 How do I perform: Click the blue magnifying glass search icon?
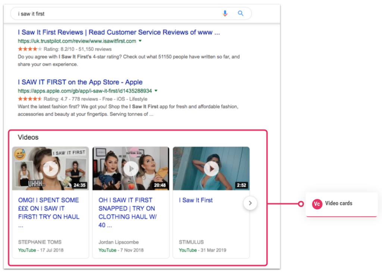click(x=241, y=13)
